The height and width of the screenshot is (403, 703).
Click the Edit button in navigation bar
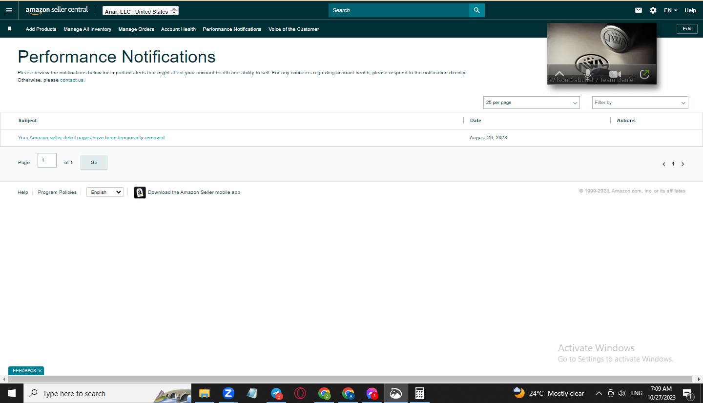[687, 29]
